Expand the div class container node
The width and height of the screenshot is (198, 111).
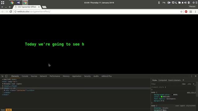(x=5, y=90)
